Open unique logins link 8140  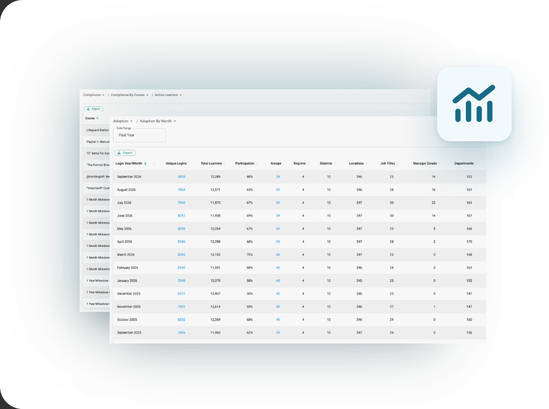tap(181, 268)
